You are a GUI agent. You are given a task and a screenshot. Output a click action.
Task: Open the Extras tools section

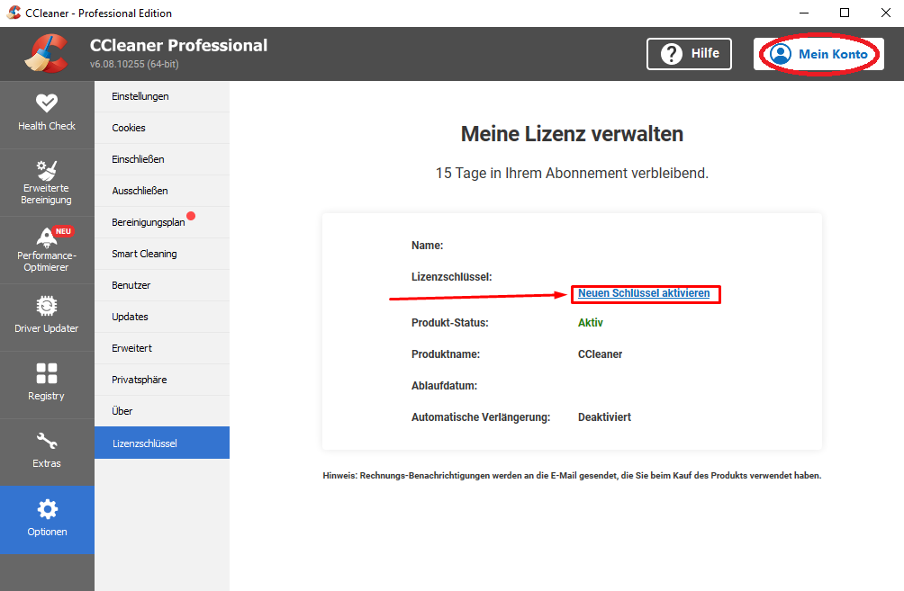(x=47, y=452)
